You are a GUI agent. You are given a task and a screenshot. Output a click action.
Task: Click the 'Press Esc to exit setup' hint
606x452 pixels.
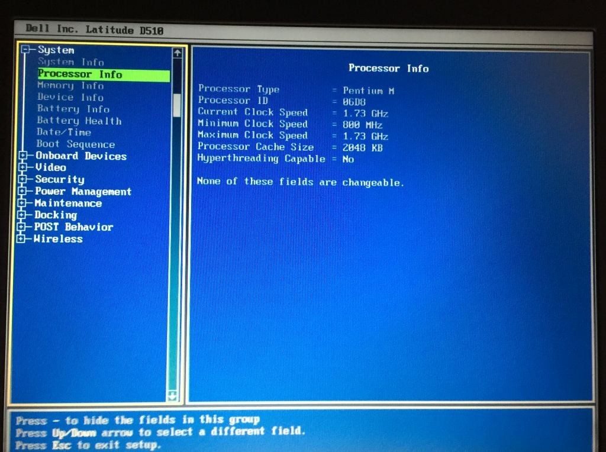(88, 445)
